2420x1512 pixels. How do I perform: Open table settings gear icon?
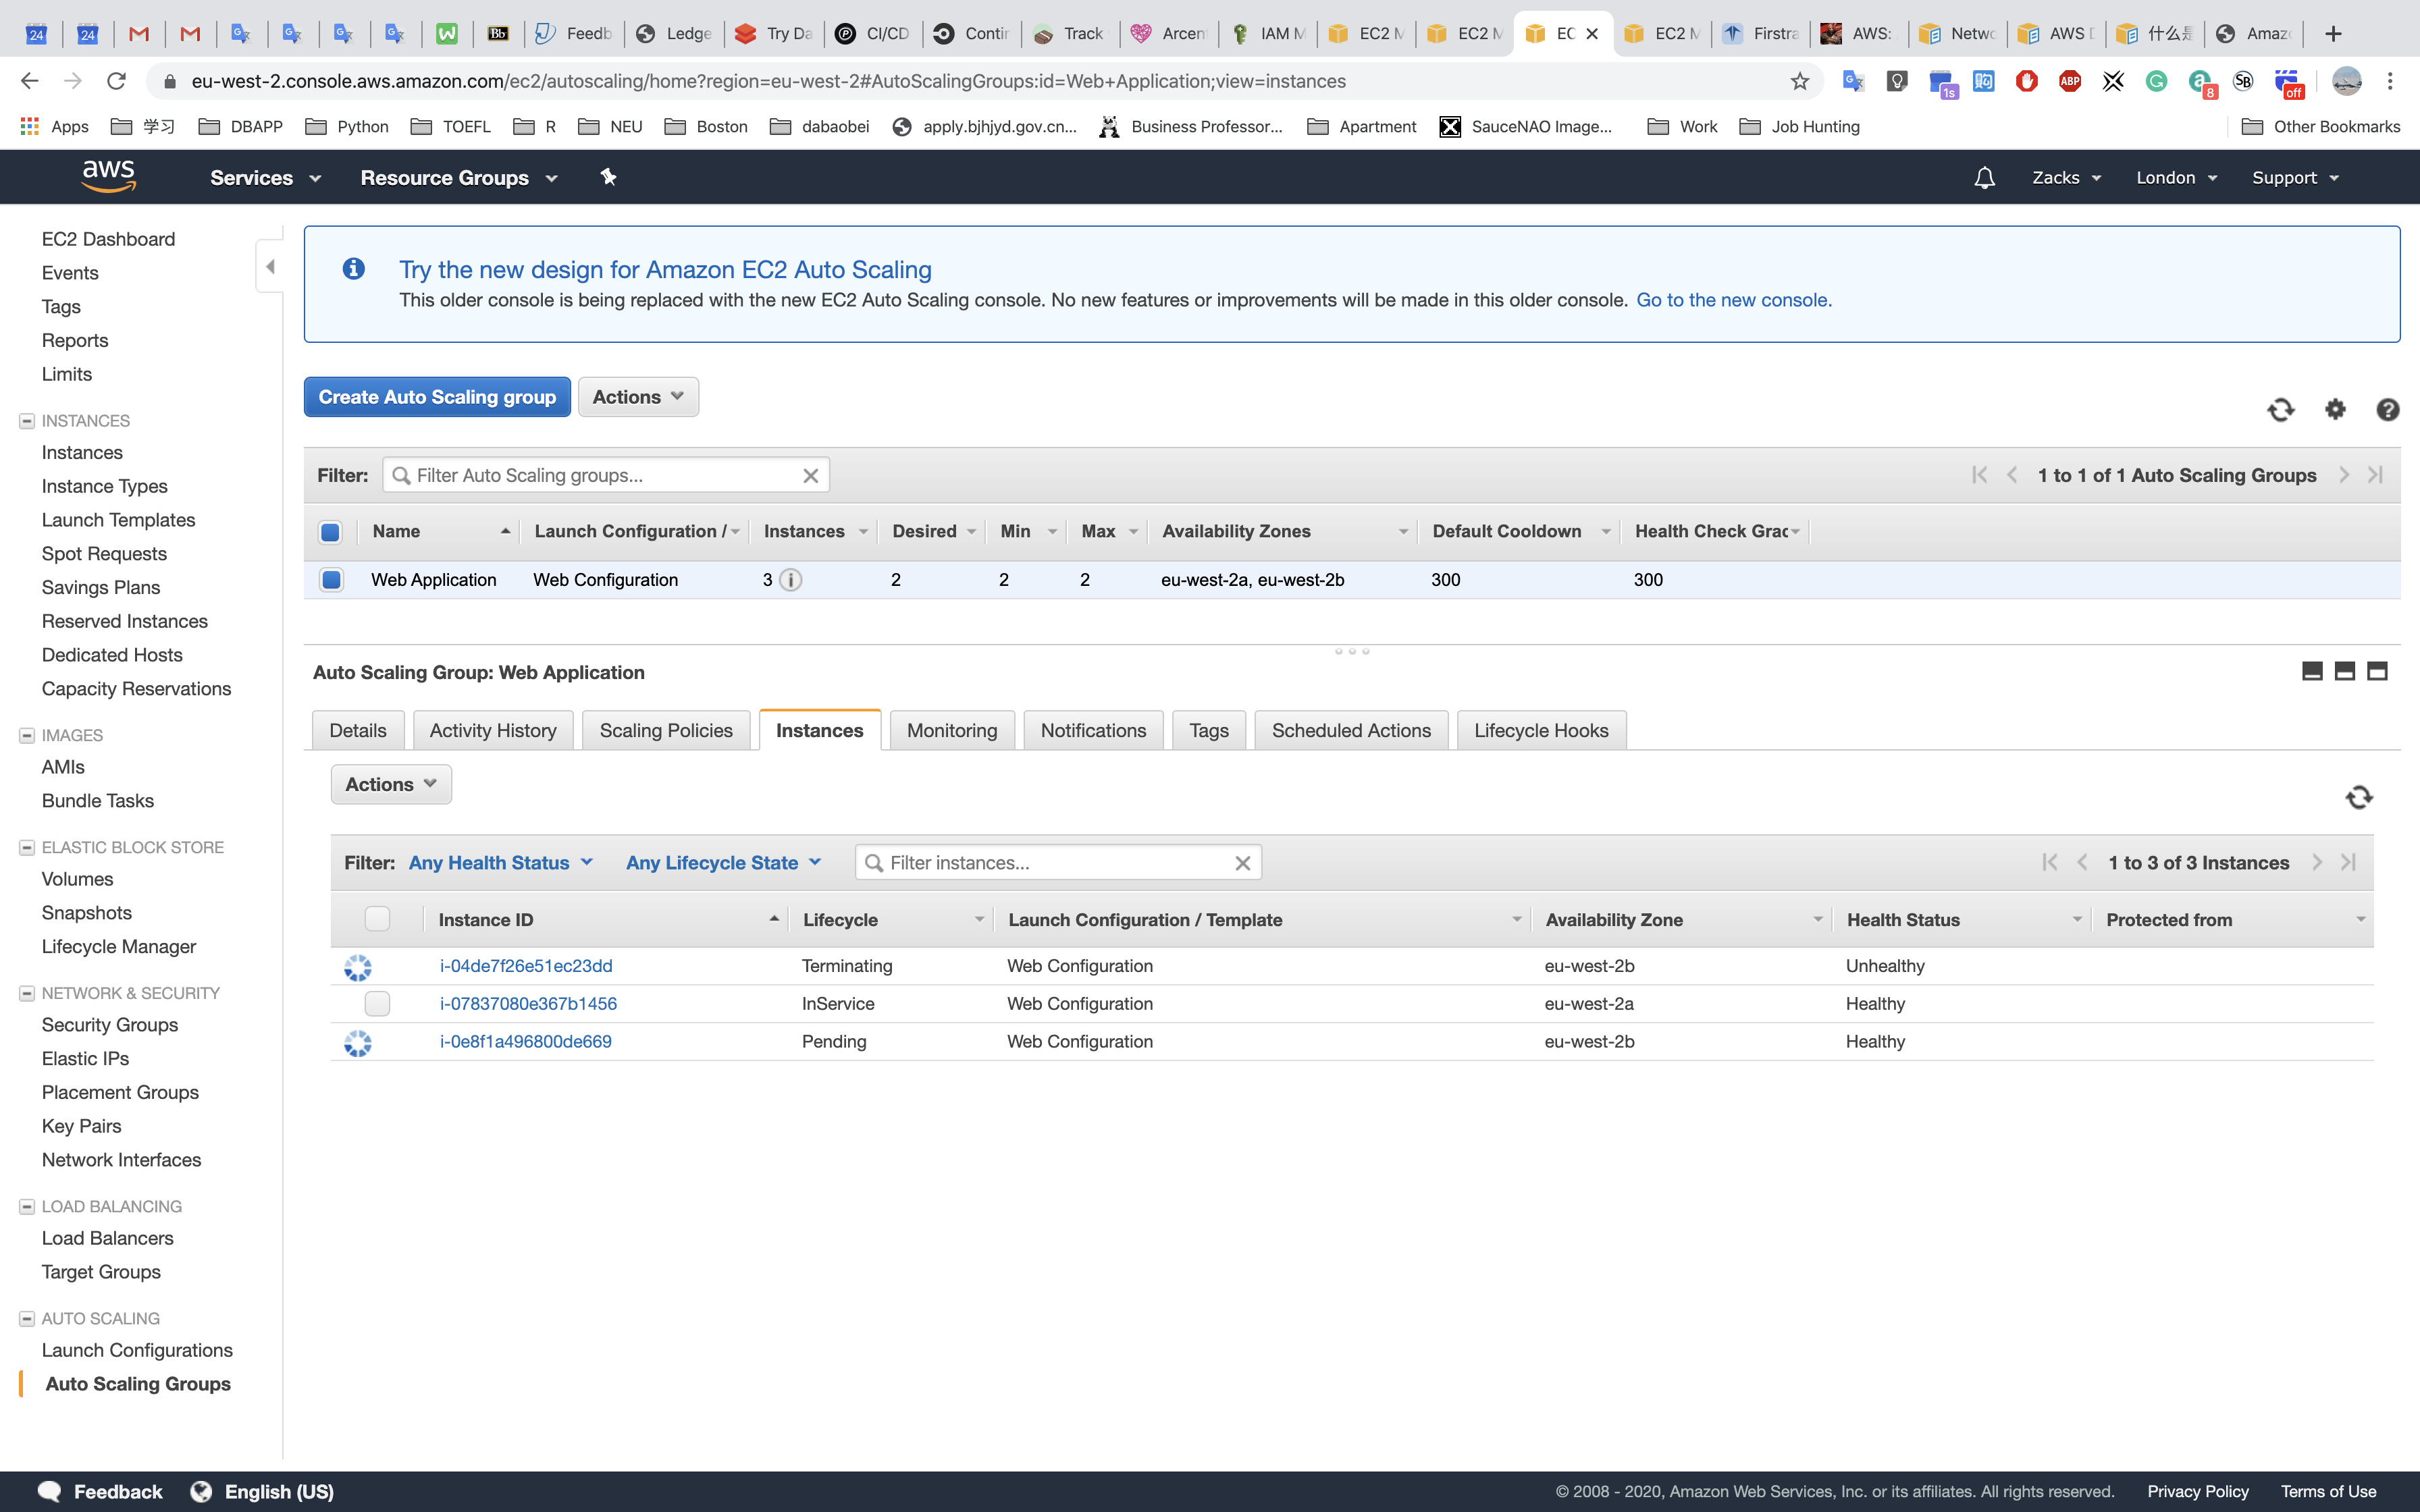(2335, 409)
